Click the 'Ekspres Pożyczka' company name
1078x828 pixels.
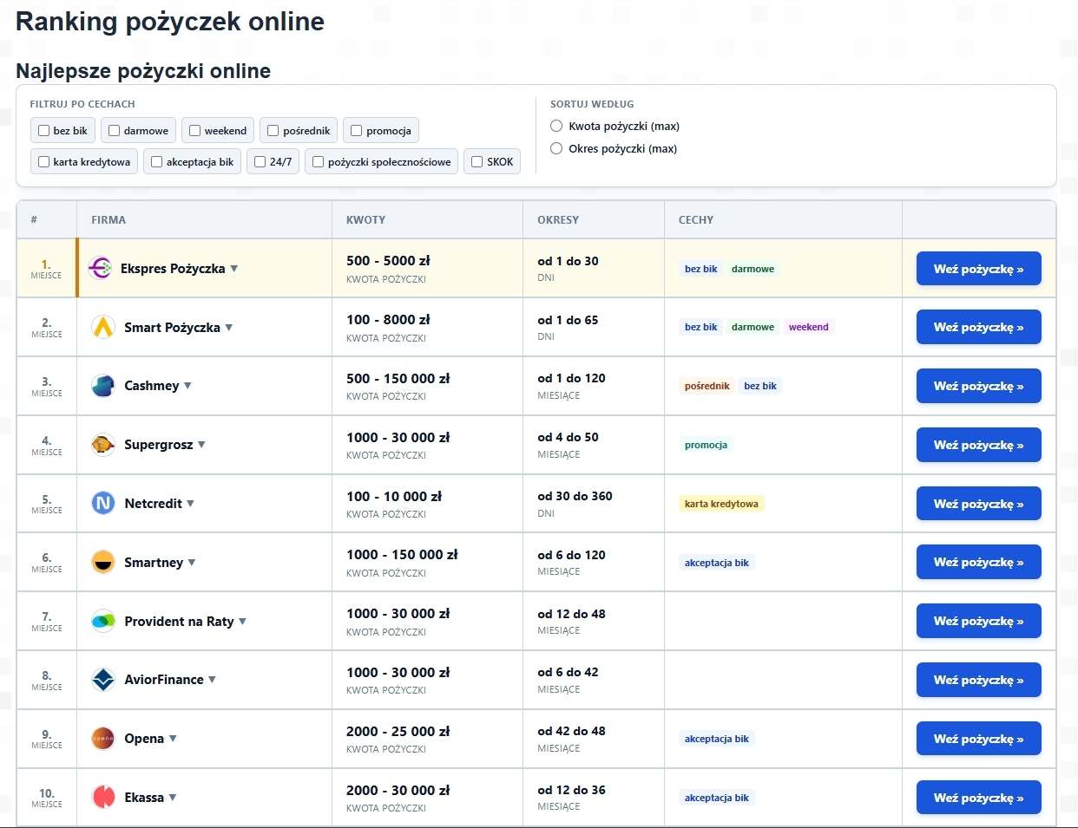173,269
